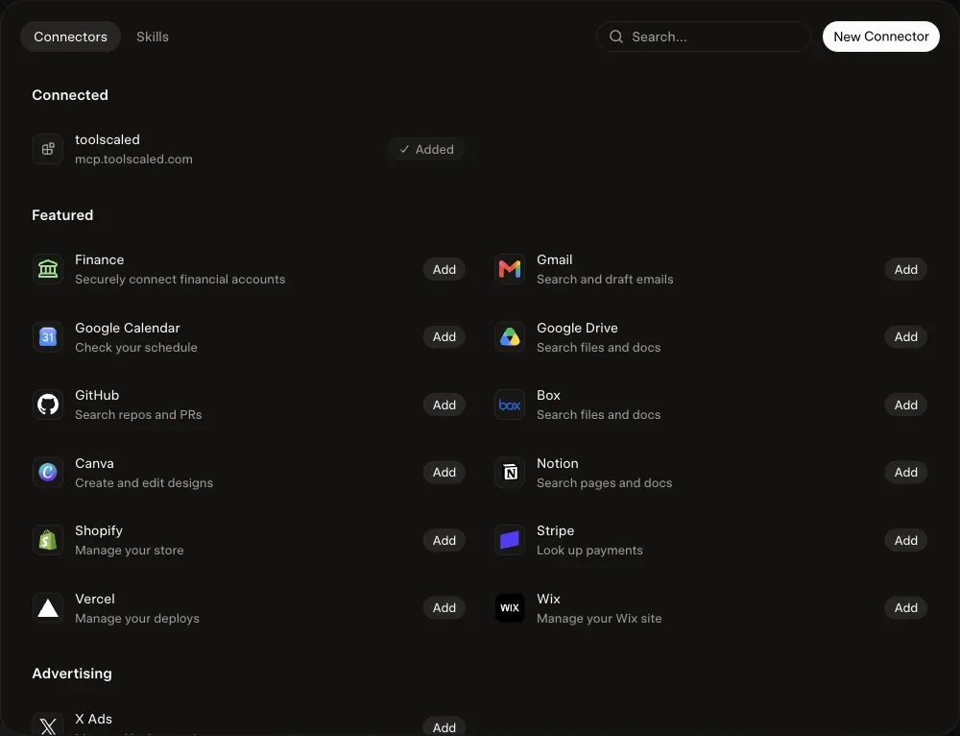The image size is (960, 736).
Task: Add the Shopify connector
Action: pos(444,540)
